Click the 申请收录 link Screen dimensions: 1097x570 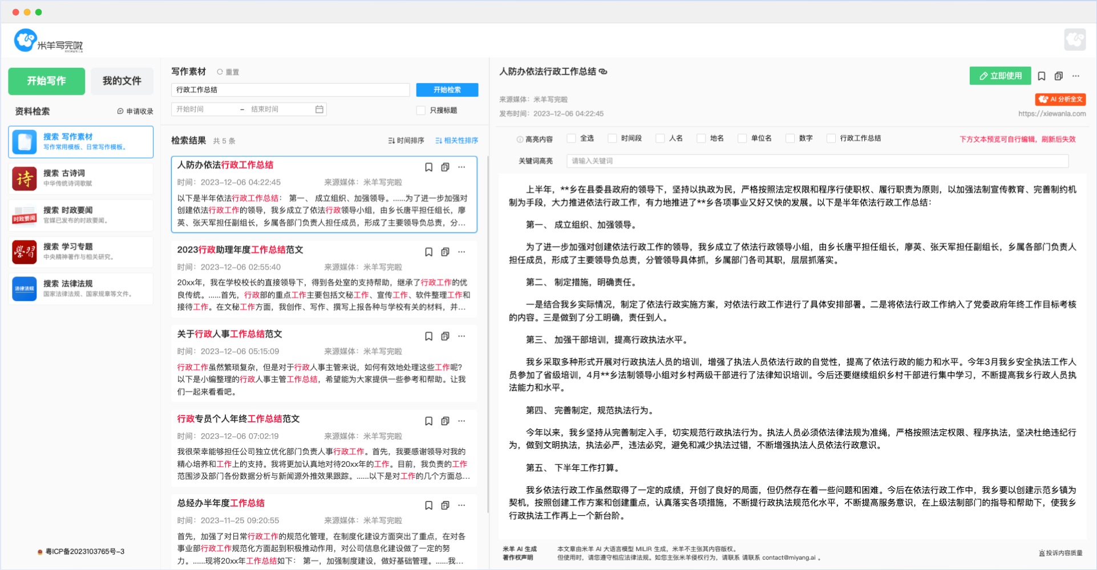point(135,111)
